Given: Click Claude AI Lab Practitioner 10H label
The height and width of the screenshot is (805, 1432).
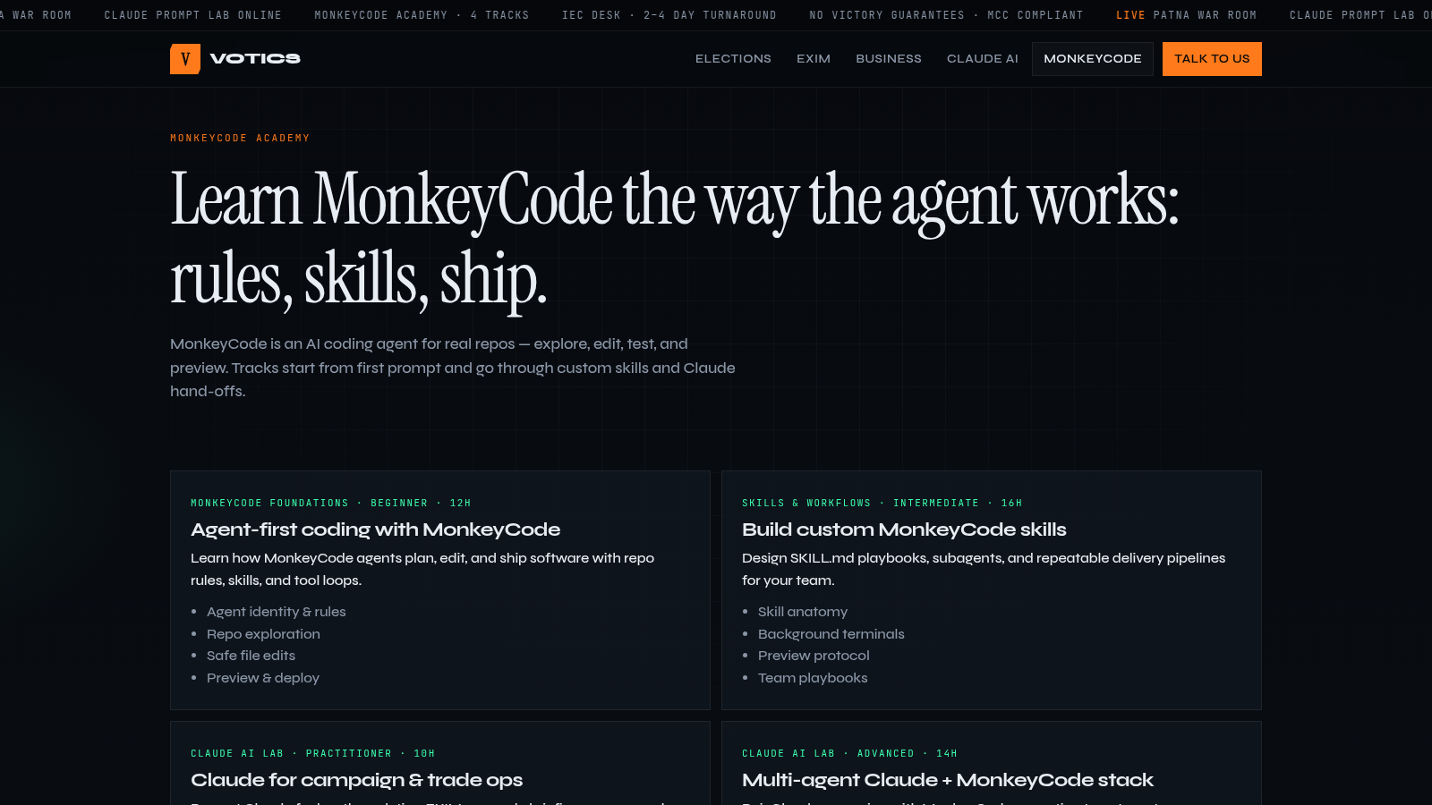Looking at the screenshot, I should (x=313, y=753).
